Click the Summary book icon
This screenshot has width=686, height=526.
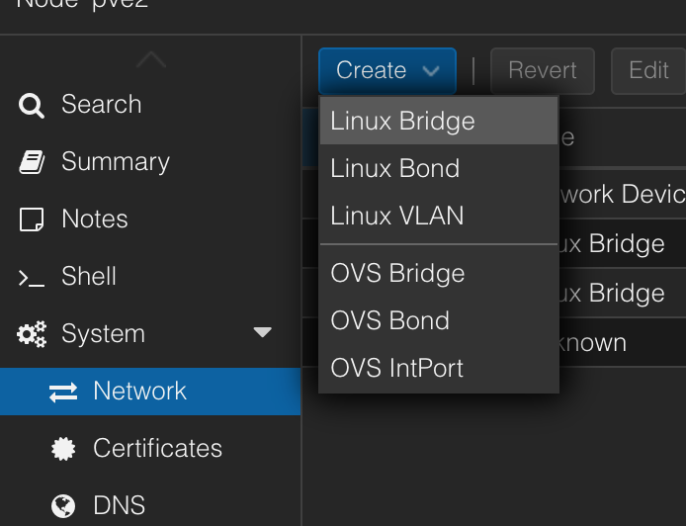32,162
